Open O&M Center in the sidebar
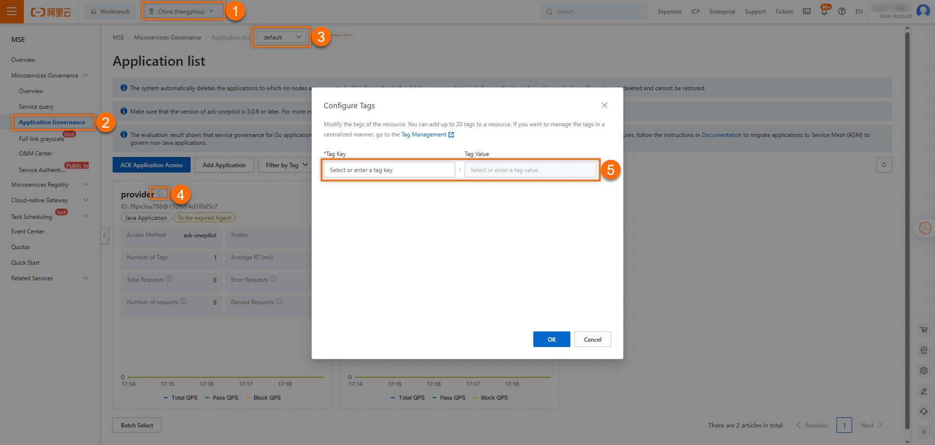This screenshot has width=935, height=445. pyautogui.click(x=36, y=154)
